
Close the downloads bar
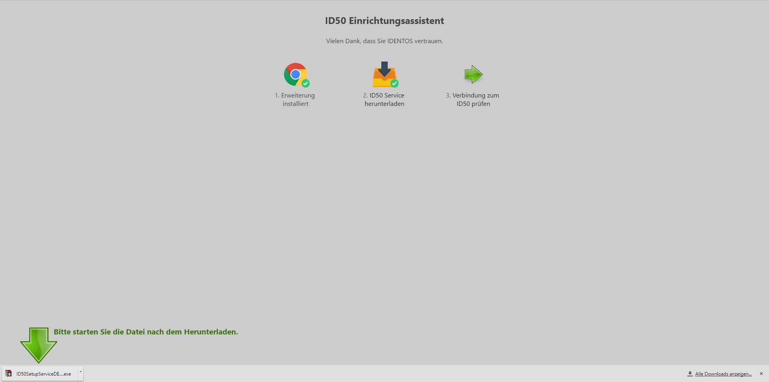tap(761, 374)
